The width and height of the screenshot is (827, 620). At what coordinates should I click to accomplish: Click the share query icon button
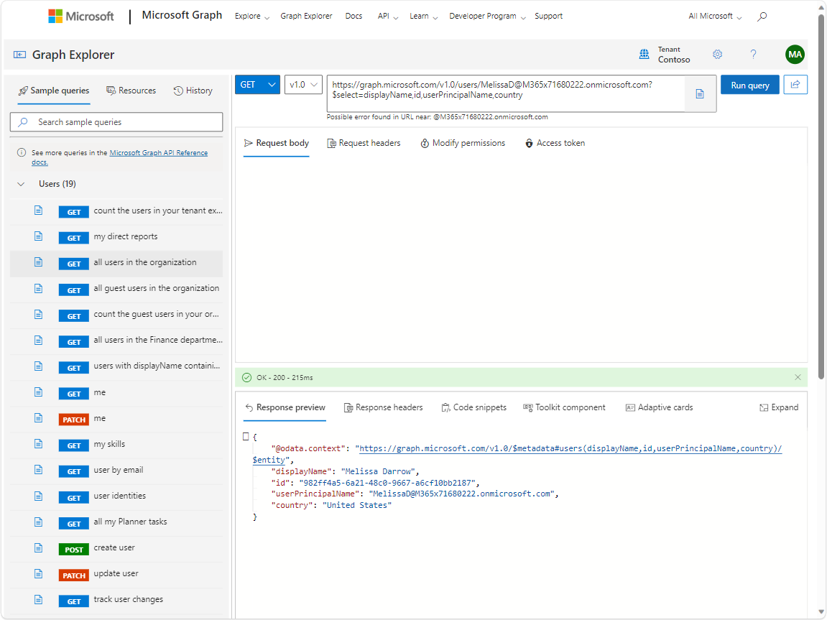(795, 84)
